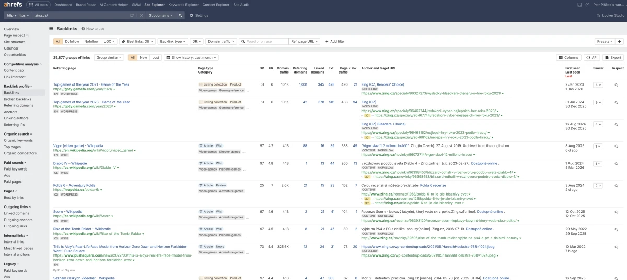Select the All links status toggle
627x280 pixels.
(133, 58)
